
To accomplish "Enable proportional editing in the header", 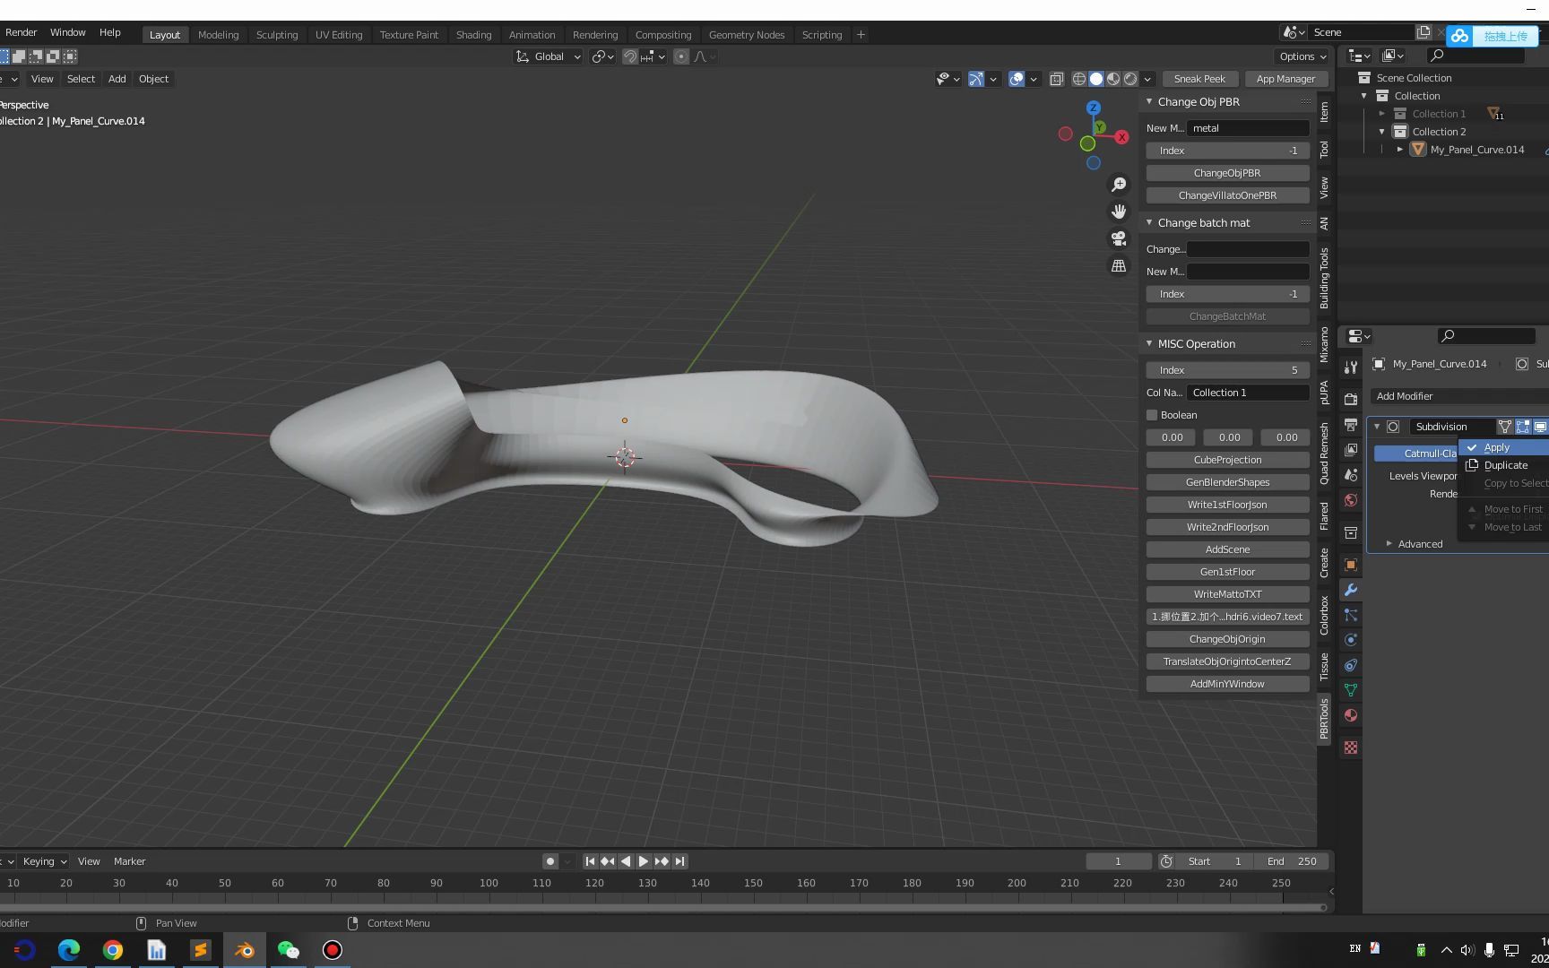I will point(679,56).
